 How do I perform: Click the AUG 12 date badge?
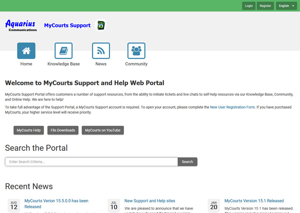(x=14, y=205)
